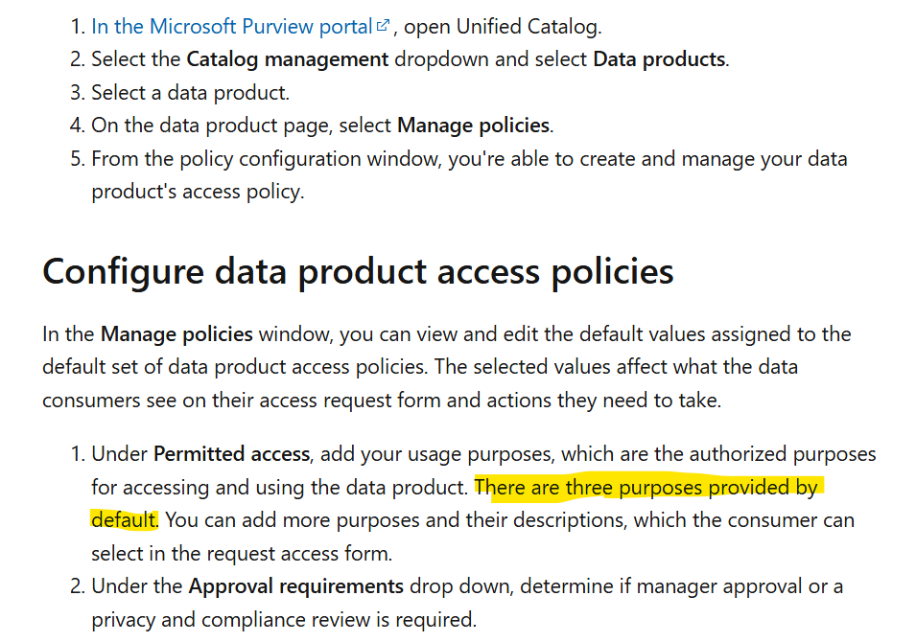This screenshot has width=916, height=642.
Task: Click the external link icon after portal
Action: coord(383,26)
